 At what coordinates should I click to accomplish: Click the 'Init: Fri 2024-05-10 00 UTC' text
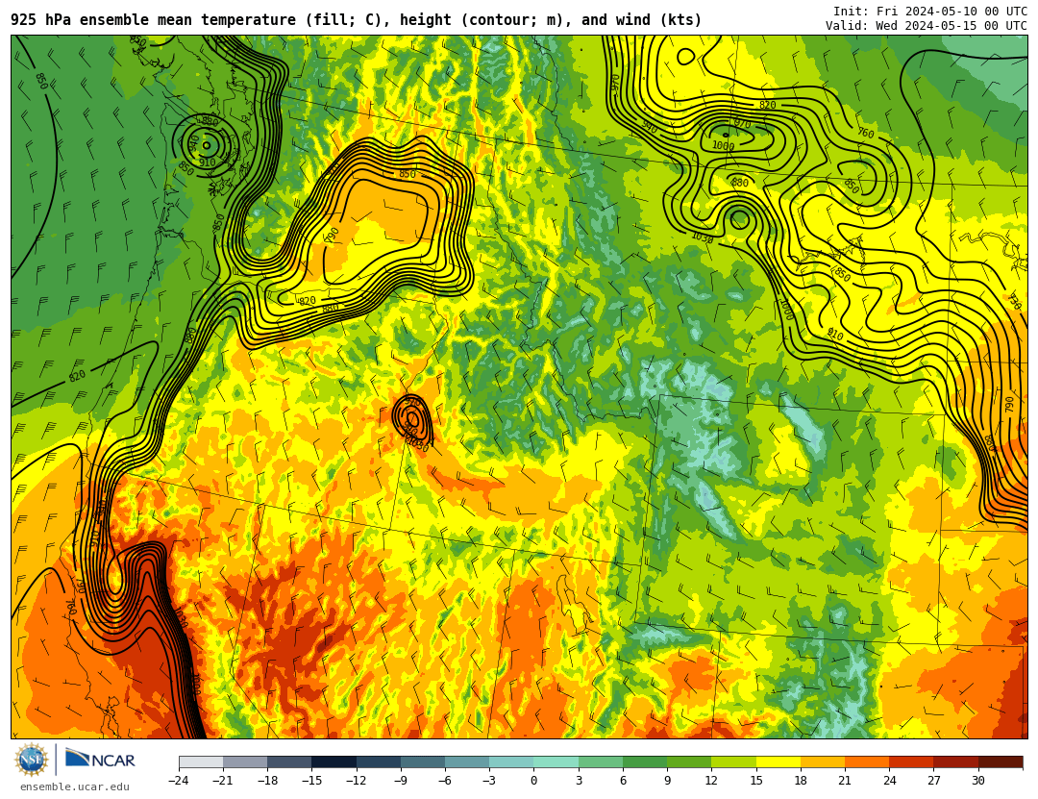click(930, 12)
